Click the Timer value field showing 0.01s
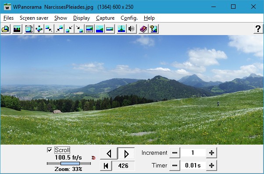 193,165
